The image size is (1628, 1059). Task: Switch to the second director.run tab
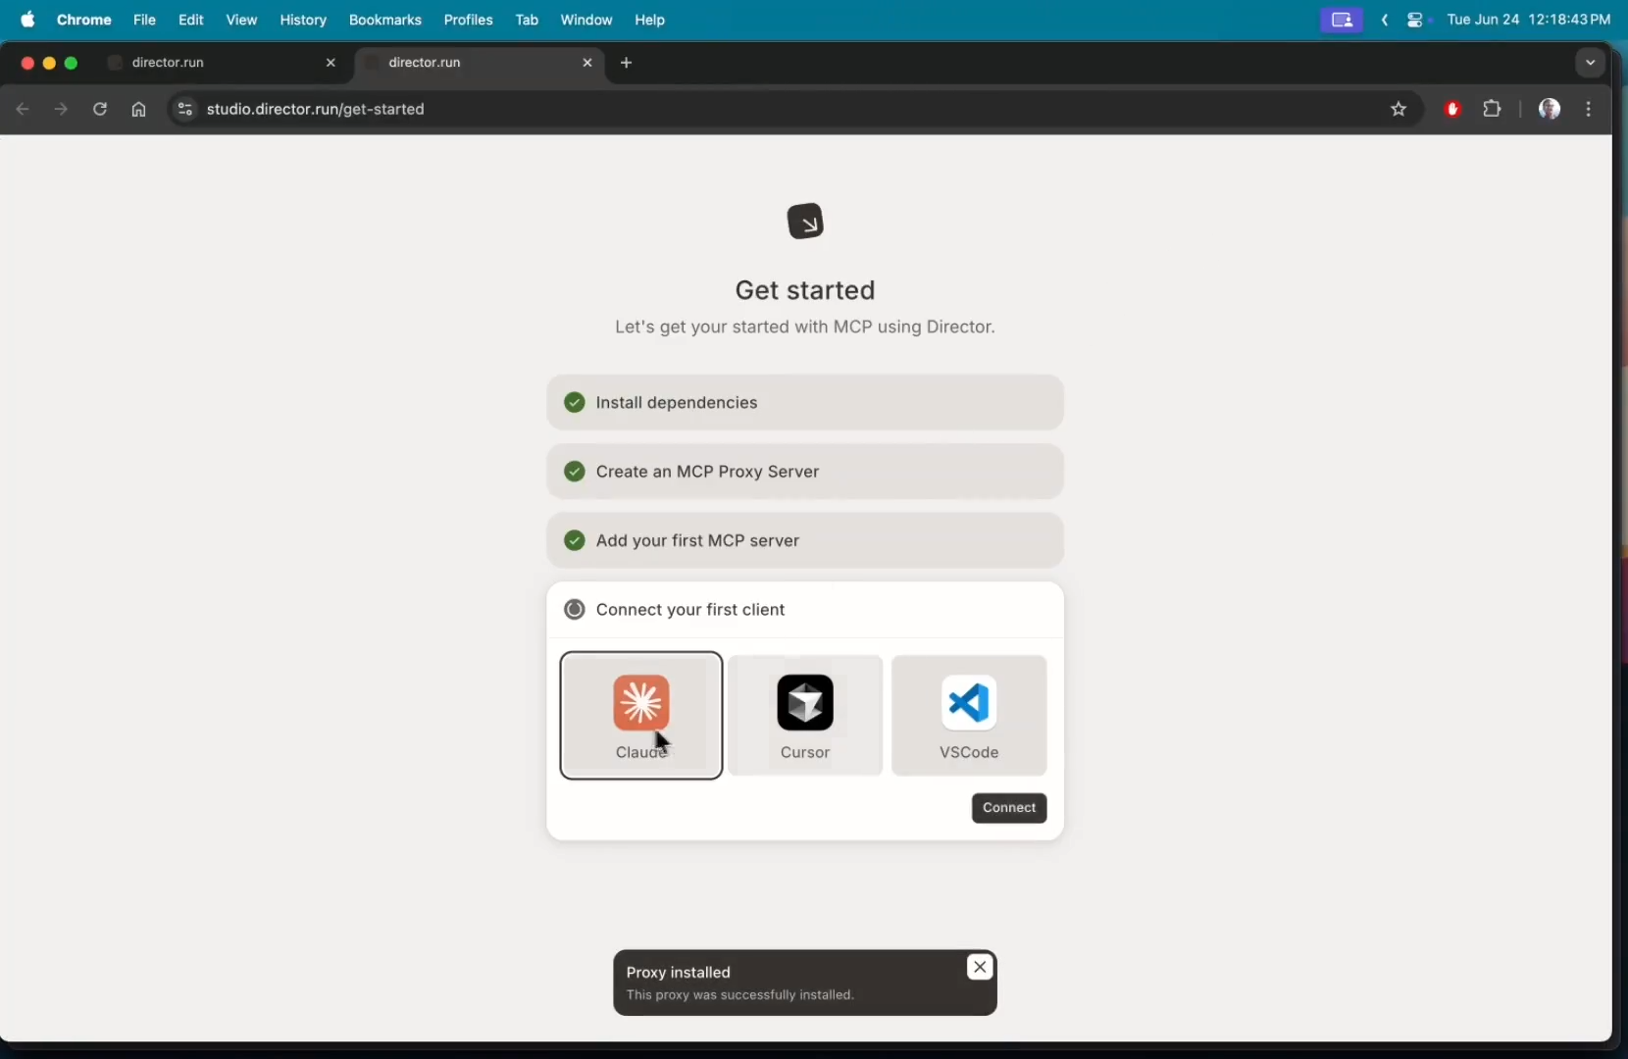point(478,63)
